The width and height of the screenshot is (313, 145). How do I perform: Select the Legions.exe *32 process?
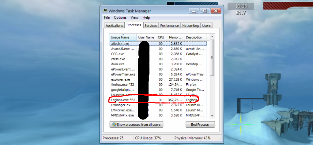point(158,100)
